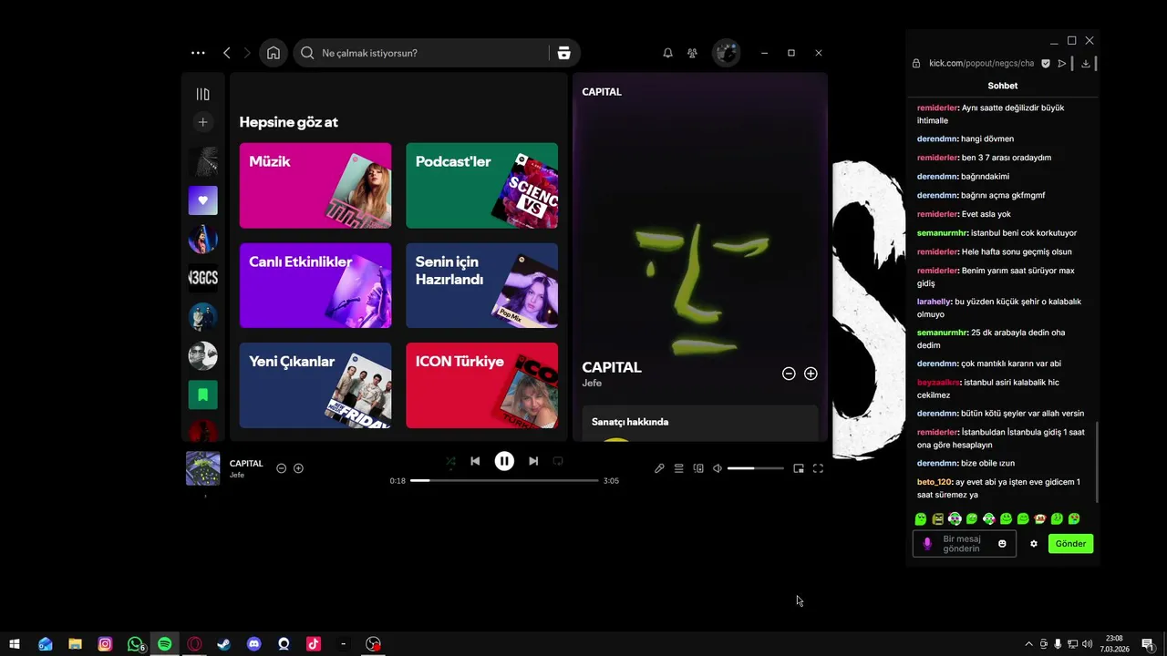
Task: Skip to the next track
Action: coord(533,461)
